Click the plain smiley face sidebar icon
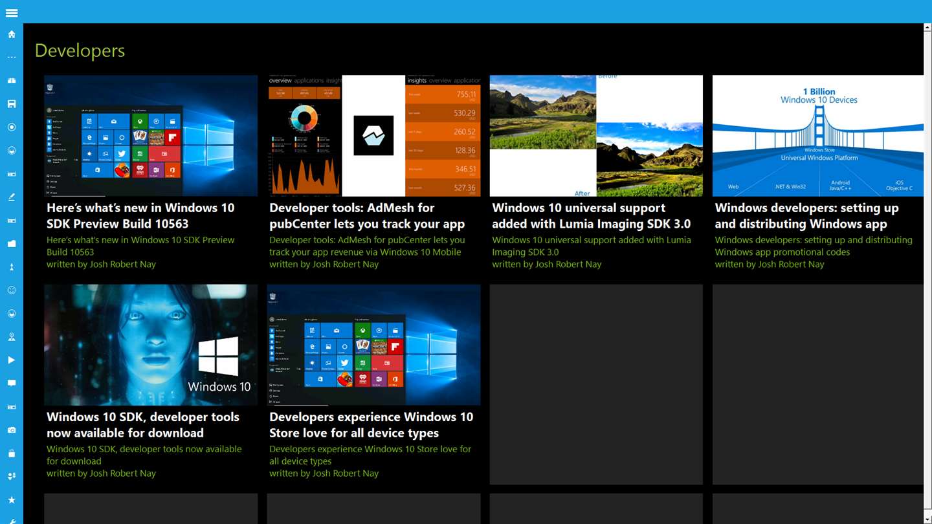This screenshot has width=932, height=524. click(x=12, y=290)
